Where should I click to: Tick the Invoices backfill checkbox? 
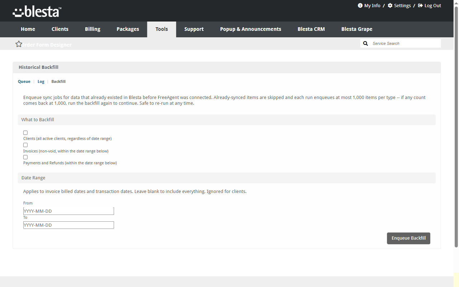25,145
